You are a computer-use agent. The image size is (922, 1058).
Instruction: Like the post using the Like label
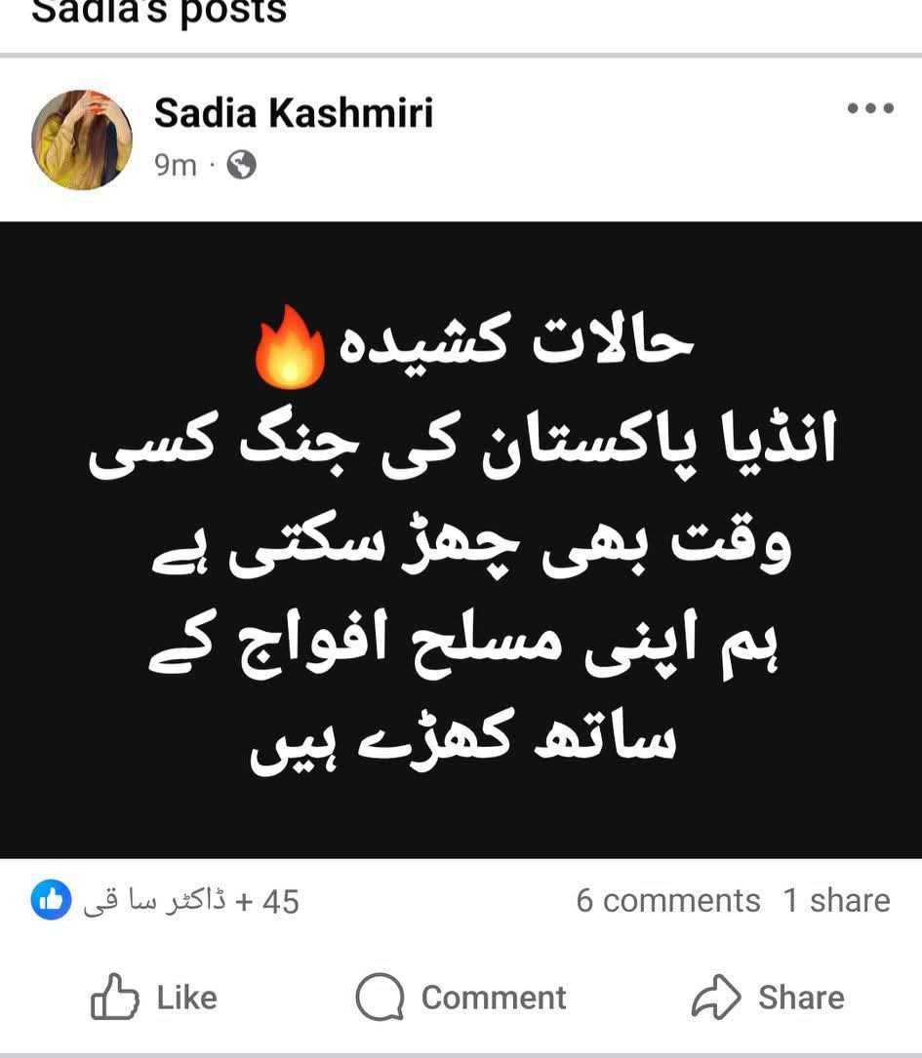pyautogui.click(x=187, y=998)
